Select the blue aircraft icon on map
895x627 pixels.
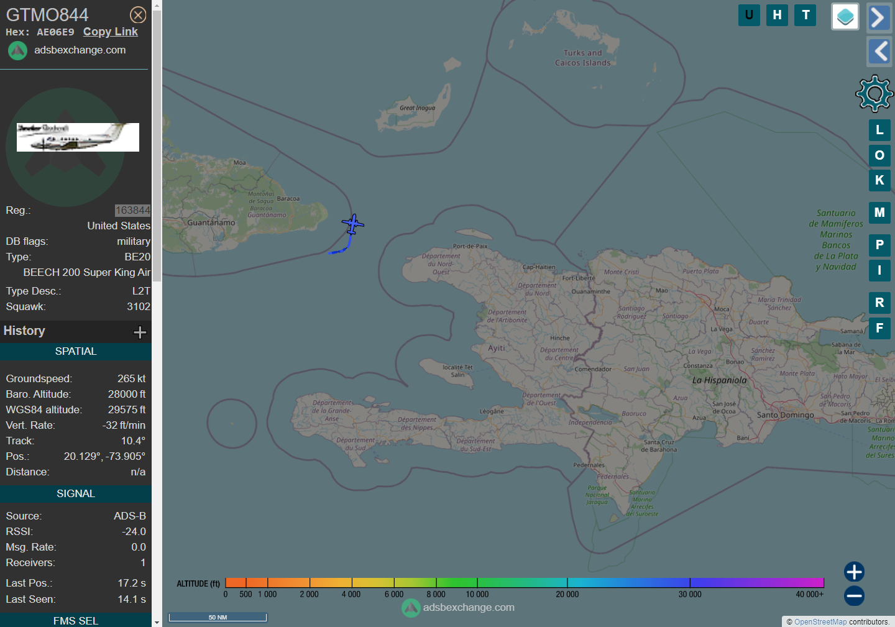[353, 224]
